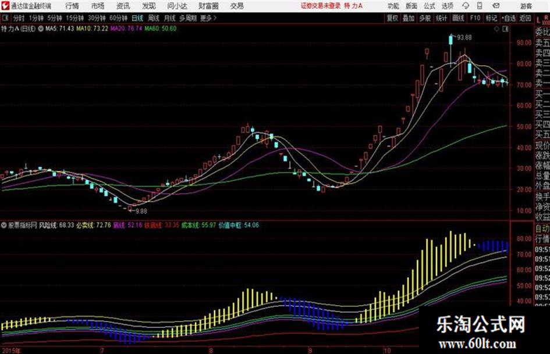The height and width of the screenshot is (354, 550).
Task: Select the 月线 monthly chart tab
Action: click(x=169, y=18)
